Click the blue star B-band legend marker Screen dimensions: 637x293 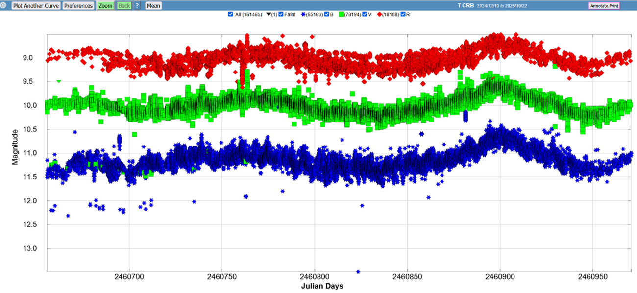303,14
